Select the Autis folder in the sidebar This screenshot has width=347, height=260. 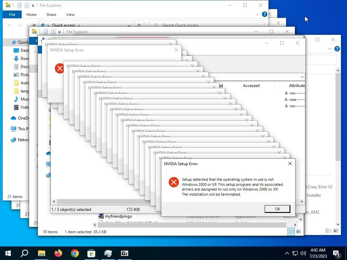pyautogui.click(x=21, y=83)
